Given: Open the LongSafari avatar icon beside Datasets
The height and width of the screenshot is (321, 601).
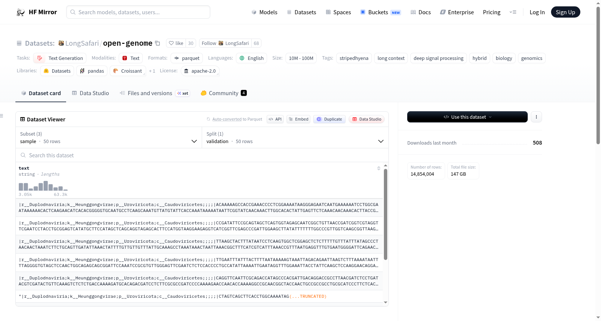Looking at the screenshot, I should click(x=61, y=43).
